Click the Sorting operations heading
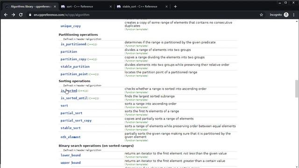 (x=74, y=81)
